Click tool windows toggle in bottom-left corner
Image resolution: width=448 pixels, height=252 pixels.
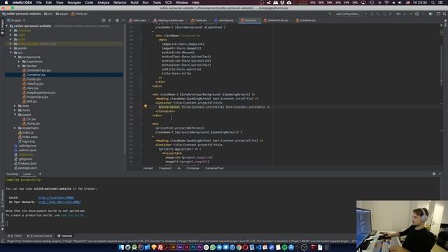[x=3, y=241]
